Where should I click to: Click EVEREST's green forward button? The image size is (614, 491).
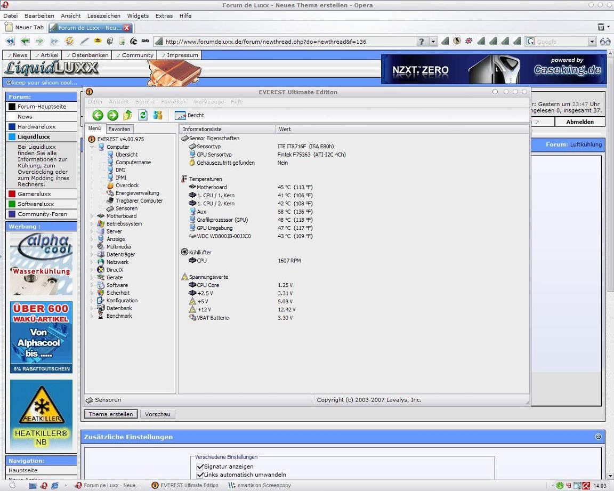[113, 115]
